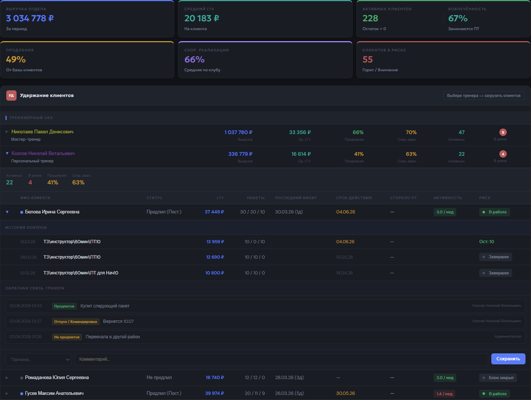
Task: Expand client Ромаданова Юлия Сергеевна row
Action: click(7, 378)
